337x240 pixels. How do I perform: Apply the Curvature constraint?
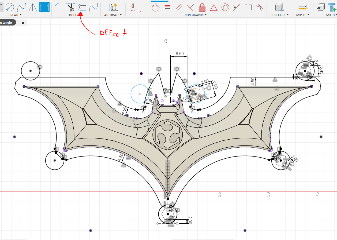[x=259, y=7]
